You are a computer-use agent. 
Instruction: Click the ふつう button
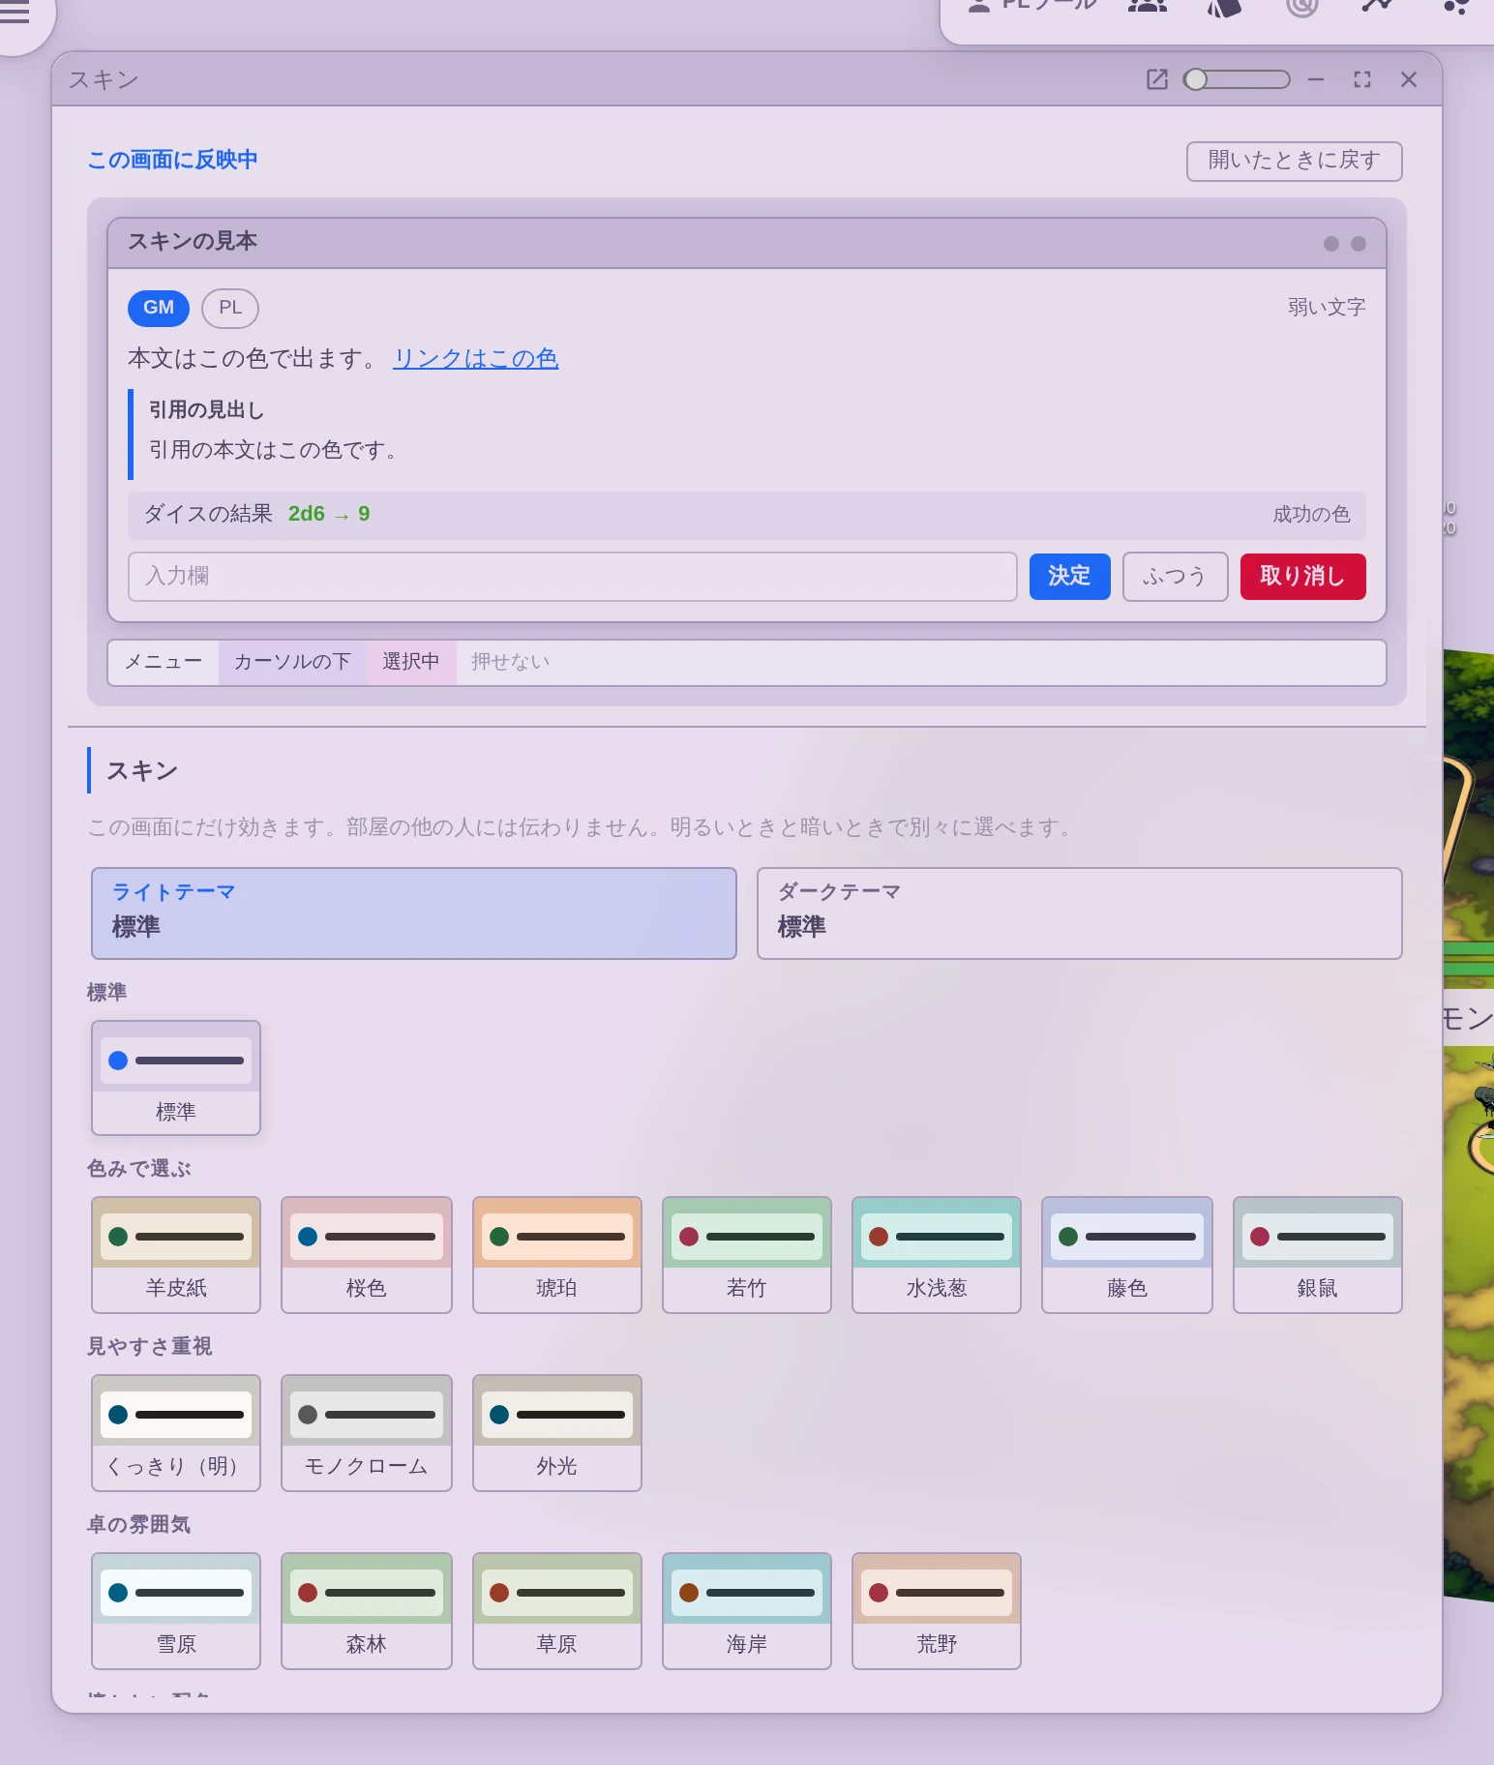[1176, 577]
